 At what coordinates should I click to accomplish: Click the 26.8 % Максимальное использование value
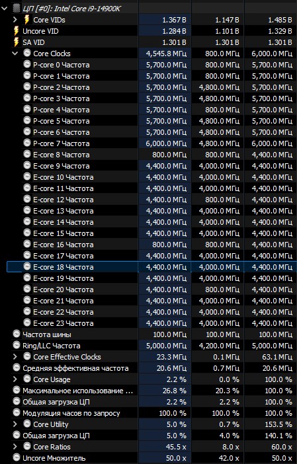point(175,391)
